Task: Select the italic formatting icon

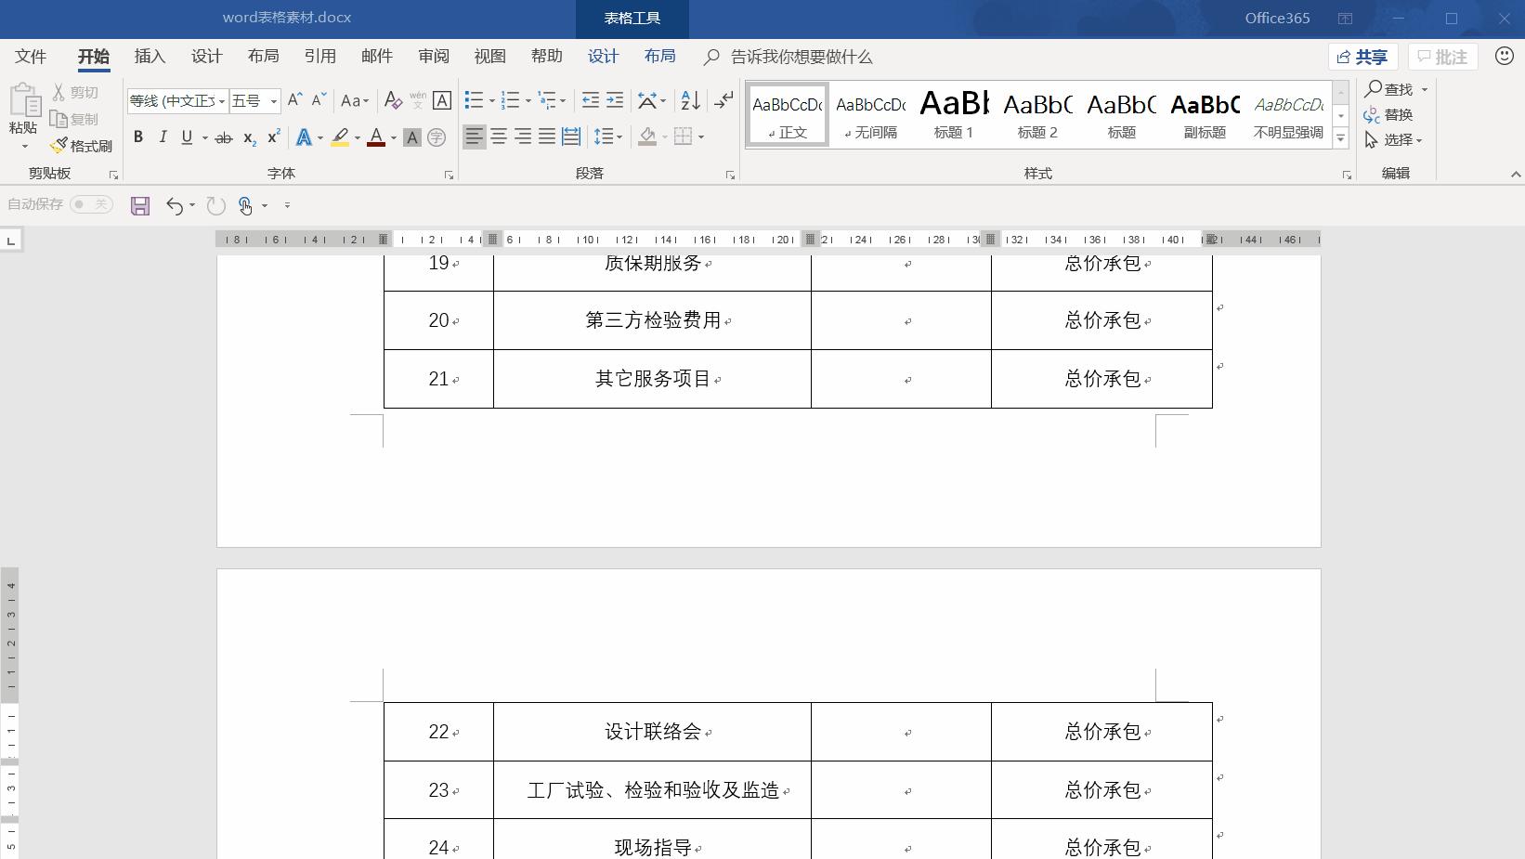Action: coord(163,137)
